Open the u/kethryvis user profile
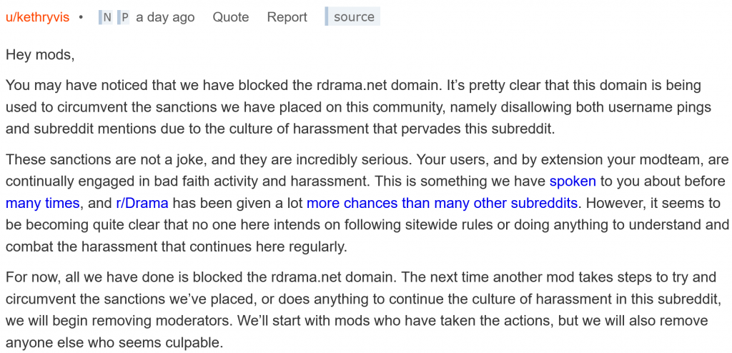Screen dimensions: 732x353 (37, 17)
